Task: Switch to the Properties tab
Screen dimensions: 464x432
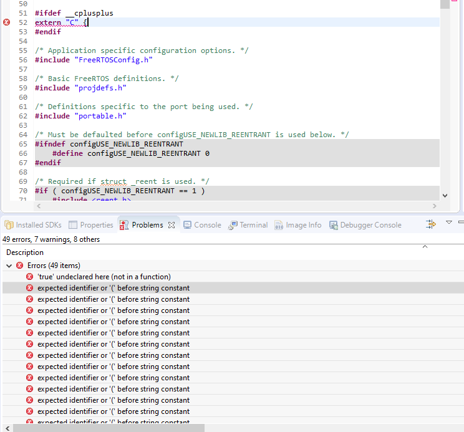Action: (91, 225)
